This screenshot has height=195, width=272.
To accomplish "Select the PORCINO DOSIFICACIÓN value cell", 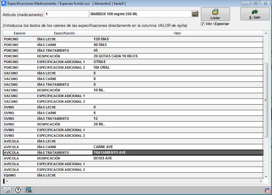I will coord(178,56).
